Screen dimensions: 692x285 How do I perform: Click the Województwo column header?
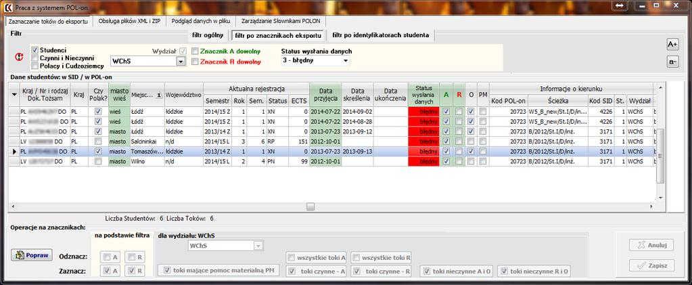tap(183, 95)
